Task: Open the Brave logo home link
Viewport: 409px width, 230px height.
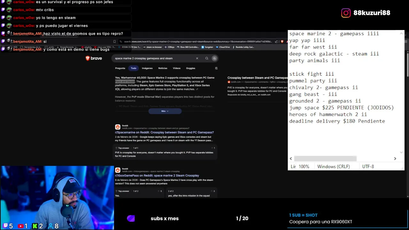Action: (94, 58)
